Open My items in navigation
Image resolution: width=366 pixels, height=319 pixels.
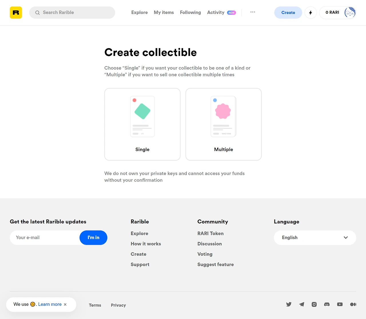coord(164,13)
